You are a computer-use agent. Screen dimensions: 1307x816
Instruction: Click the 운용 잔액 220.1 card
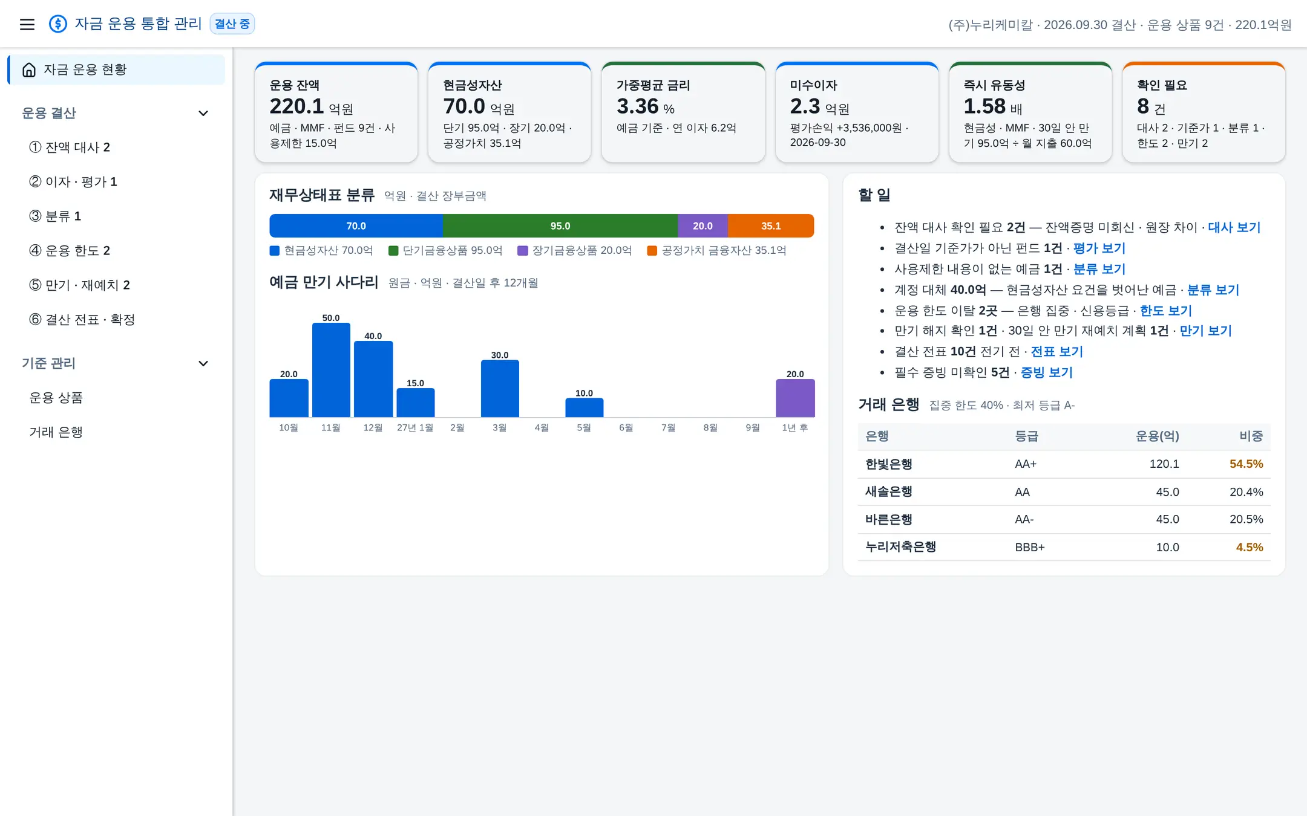[336, 112]
